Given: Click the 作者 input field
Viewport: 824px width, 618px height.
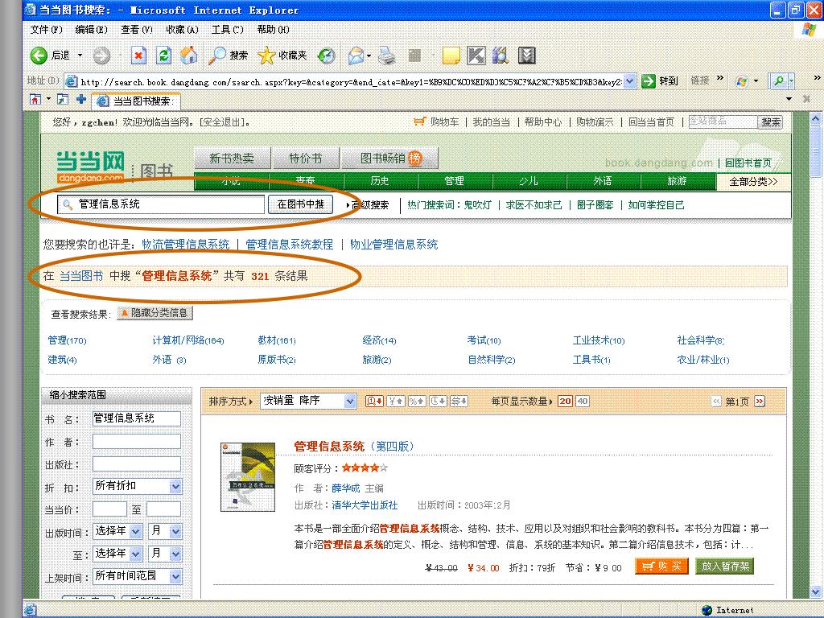Looking at the screenshot, I should pyautogui.click(x=137, y=442).
